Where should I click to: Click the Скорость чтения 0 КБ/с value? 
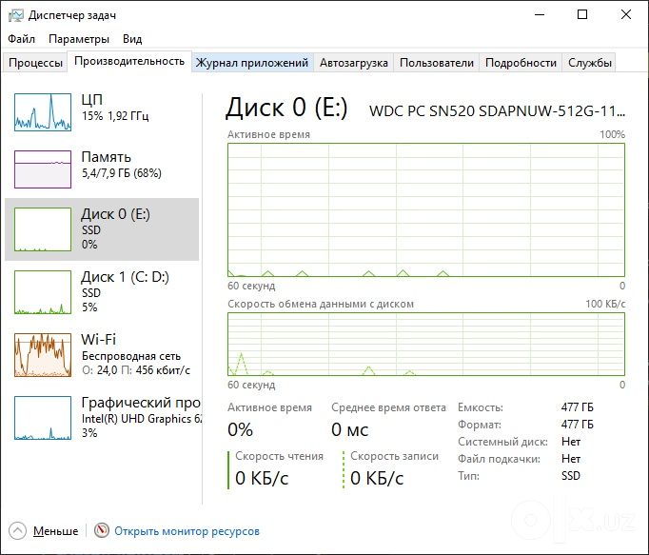262,479
